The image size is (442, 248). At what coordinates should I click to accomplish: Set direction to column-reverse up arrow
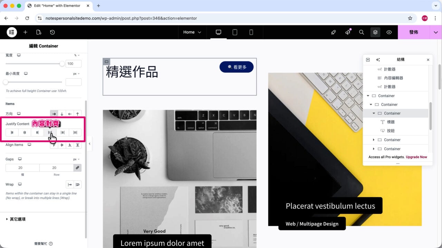[x=77, y=114]
